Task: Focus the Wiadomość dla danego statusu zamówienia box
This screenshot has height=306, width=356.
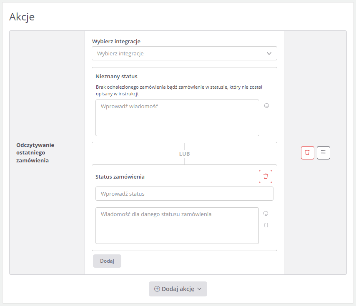Action: 177,225
